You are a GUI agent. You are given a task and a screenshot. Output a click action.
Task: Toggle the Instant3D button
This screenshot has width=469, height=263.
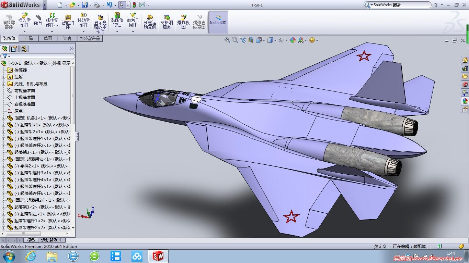click(x=218, y=22)
